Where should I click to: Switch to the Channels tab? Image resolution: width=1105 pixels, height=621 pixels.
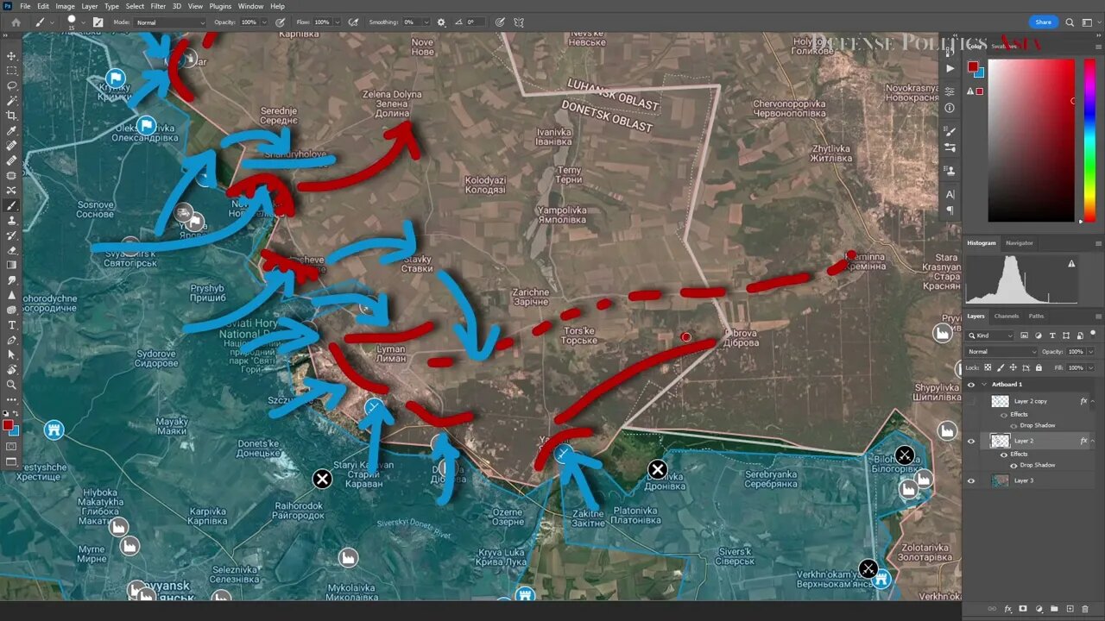tap(1007, 316)
